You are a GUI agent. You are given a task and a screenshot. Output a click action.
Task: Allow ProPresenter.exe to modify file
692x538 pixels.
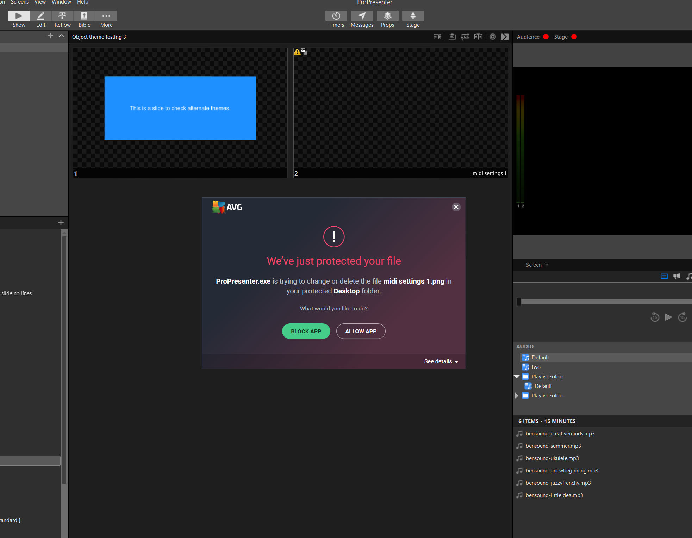360,331
